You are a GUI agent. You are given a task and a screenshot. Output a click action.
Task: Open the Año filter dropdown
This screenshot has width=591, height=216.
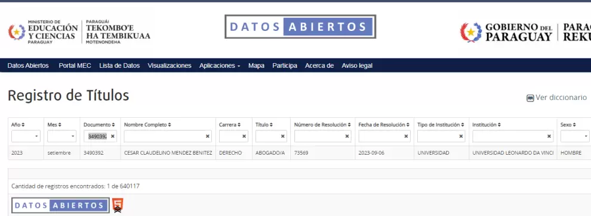tap(26, 136)
